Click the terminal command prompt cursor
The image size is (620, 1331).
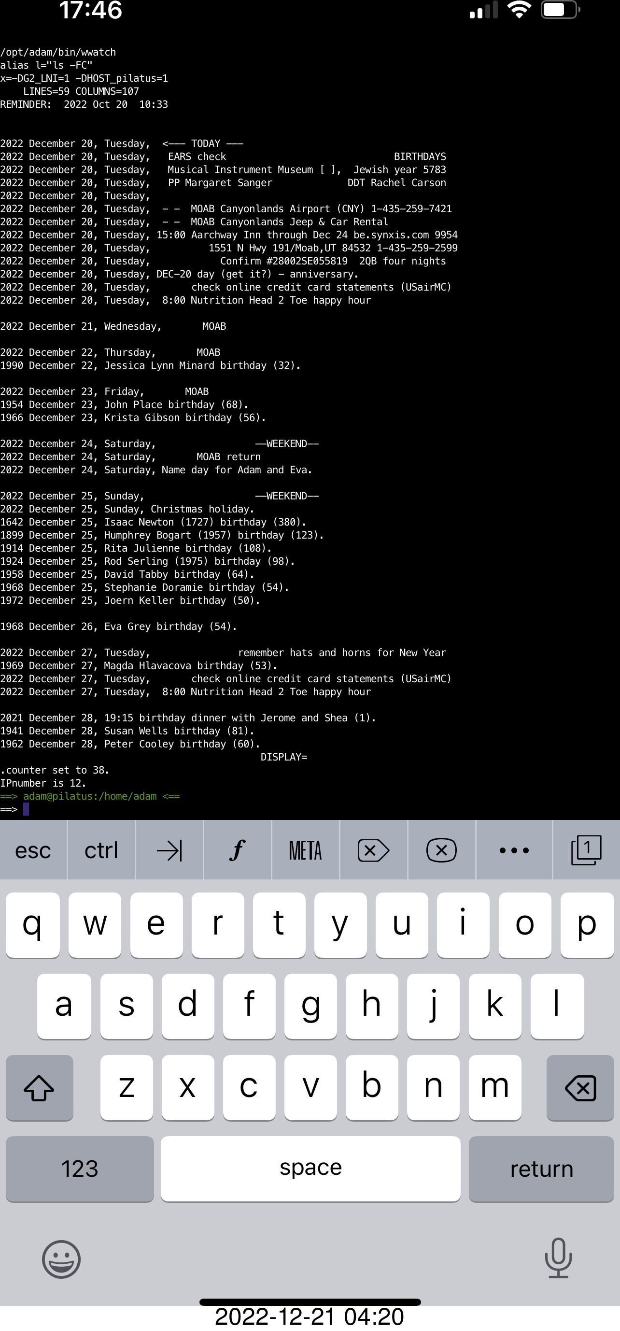click(x=26, y=809)
